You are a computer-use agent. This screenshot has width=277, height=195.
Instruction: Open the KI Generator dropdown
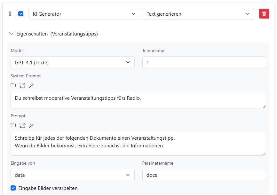coord(84,14)
